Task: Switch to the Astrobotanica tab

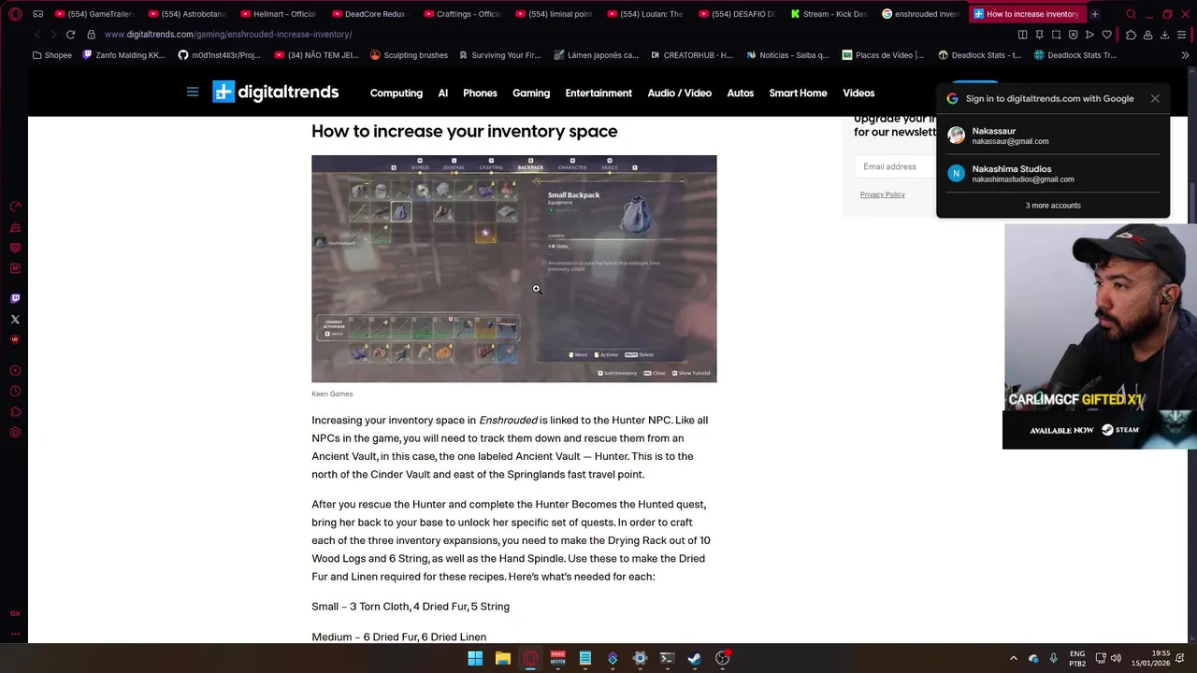Action: click(187, 14)
